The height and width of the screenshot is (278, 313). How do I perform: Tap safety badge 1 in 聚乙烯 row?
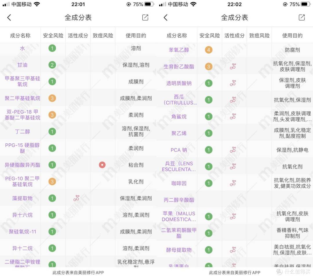click(209, 133)
